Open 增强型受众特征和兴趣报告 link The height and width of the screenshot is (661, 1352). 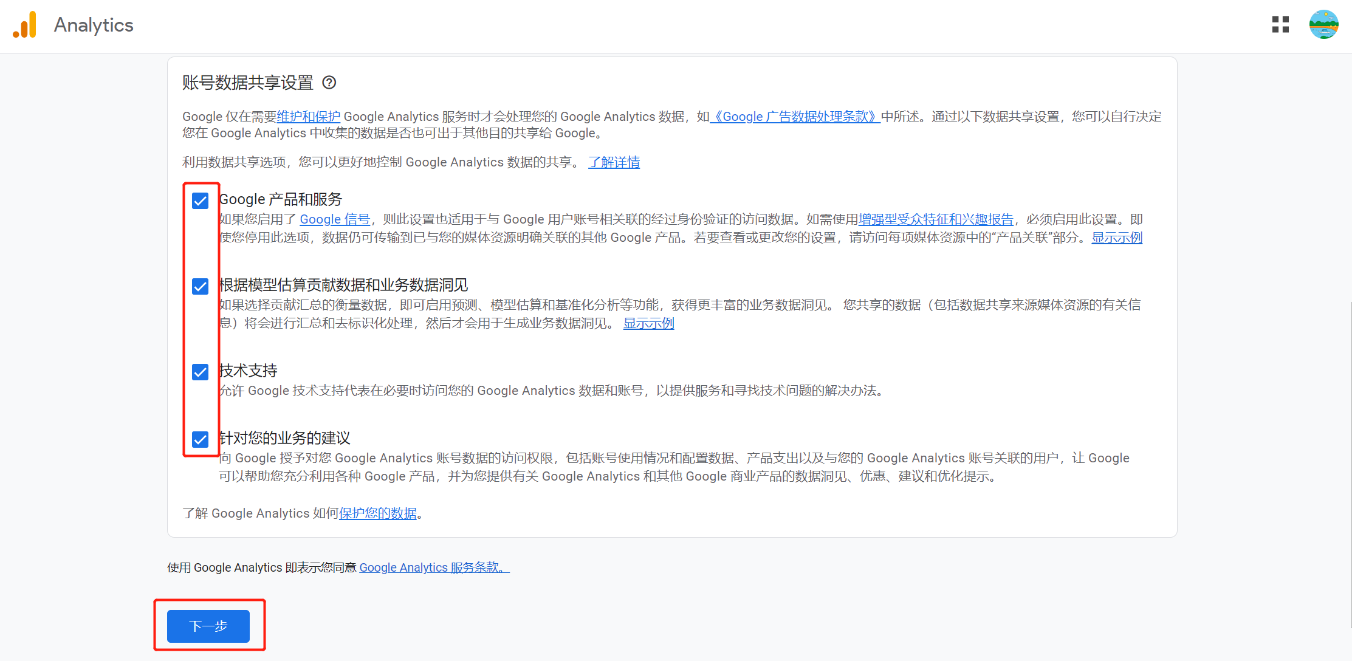point(936,219)
